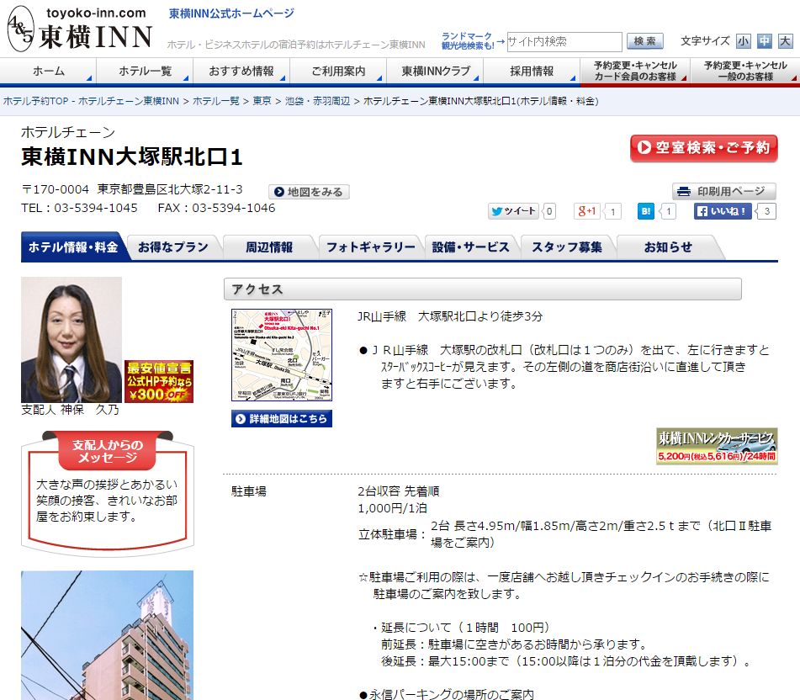The width and height of the screenshot is (800, 700).
Task: Click the Google +1 button
Action: [586, 211]
